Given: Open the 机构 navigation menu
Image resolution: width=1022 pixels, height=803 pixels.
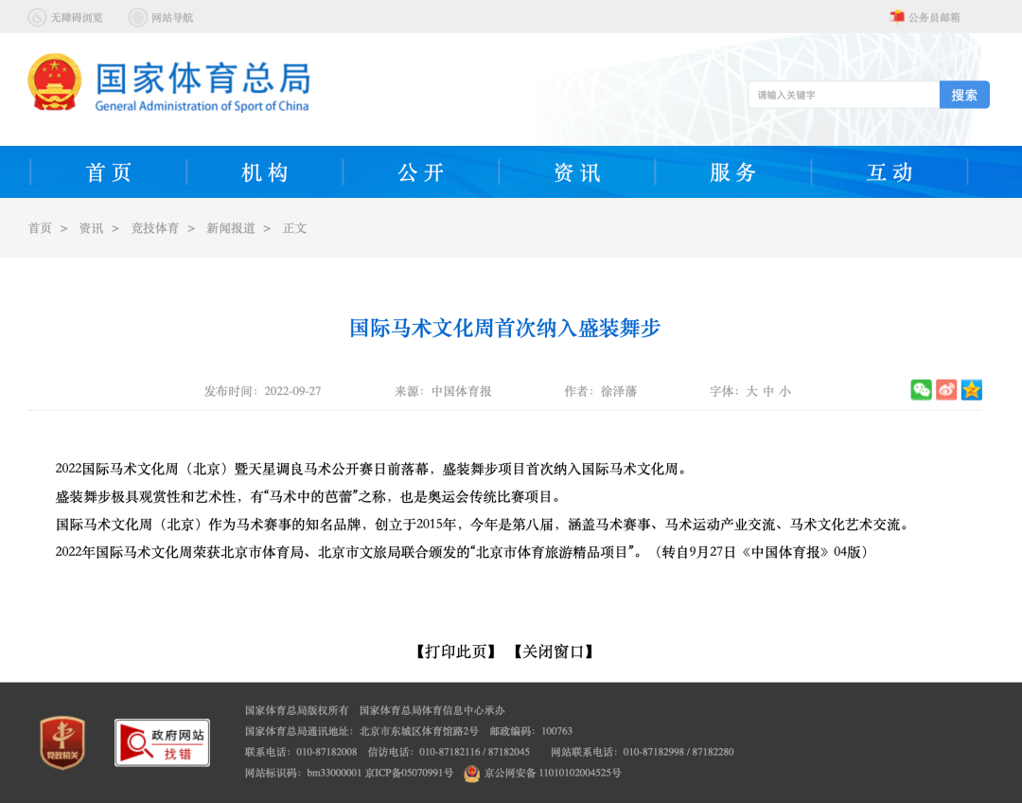Looking at the screenshot, I should [265, 172].
